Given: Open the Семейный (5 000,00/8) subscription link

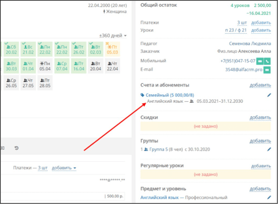Looking at the screenshot, I should (170, 95).
